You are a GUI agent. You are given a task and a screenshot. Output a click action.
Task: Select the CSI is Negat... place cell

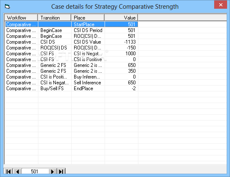[x=88, y=54]
